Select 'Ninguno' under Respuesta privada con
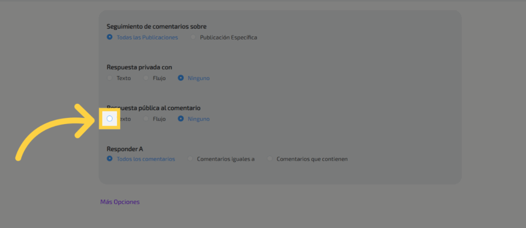This screenshot has height=228, width=526. coord(181,78)
